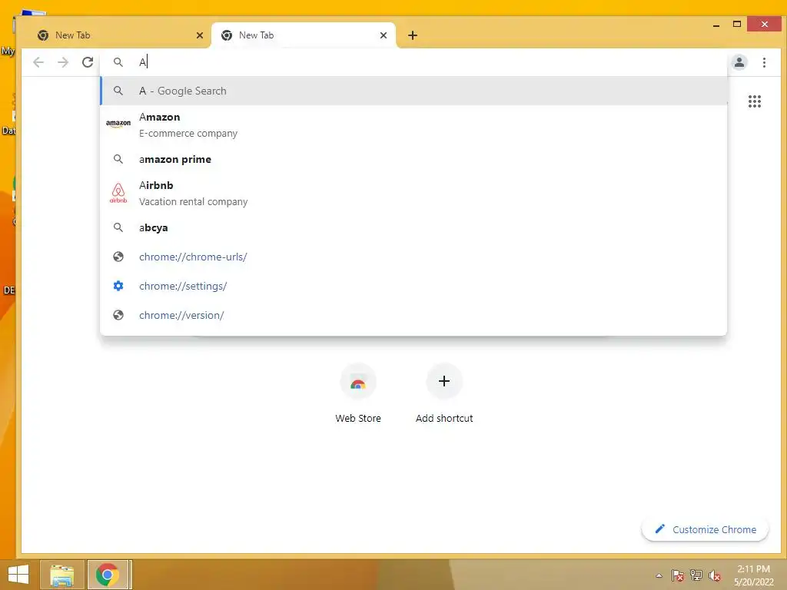Open chrome://version/ suggestion
The width and height of the screenshot is (787, 590).
[x=413, y=315]
